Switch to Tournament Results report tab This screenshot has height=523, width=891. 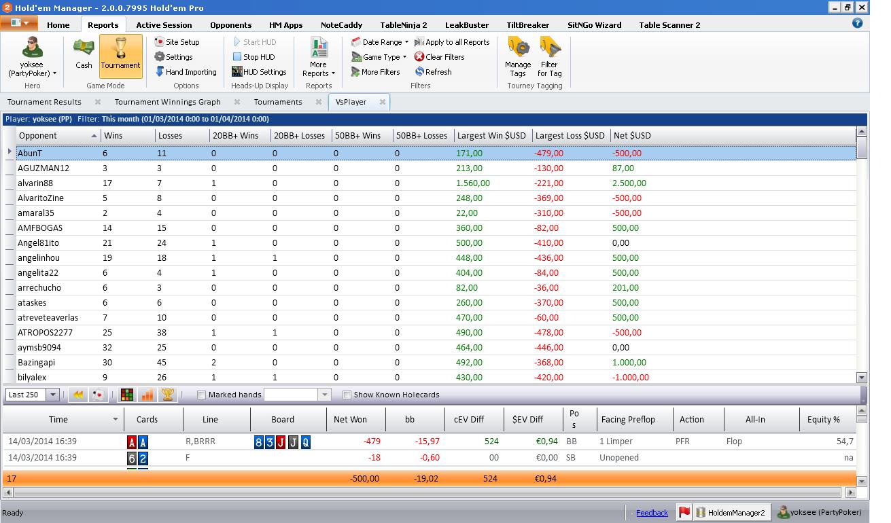pos(44,102)
